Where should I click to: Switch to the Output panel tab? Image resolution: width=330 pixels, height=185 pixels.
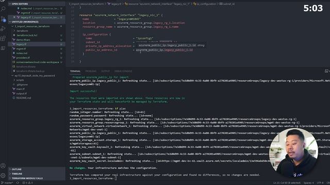pyautogui.click(x=105, y=71)
